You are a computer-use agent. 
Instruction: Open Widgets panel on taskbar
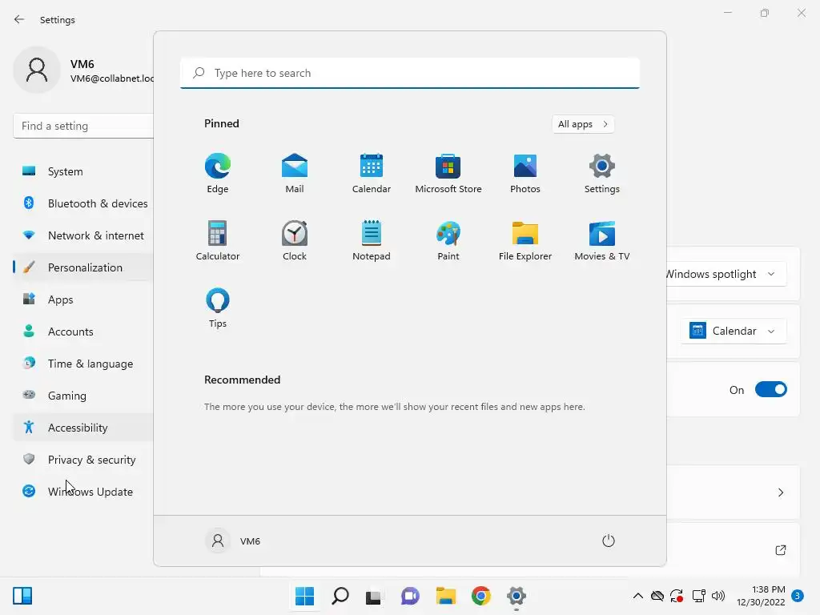(22, 596)
